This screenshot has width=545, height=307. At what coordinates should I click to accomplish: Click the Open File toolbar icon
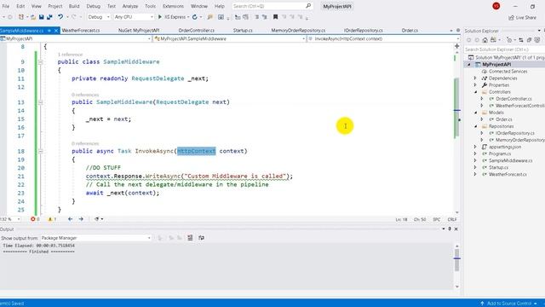pyautogui.click(x=33, y=17)
